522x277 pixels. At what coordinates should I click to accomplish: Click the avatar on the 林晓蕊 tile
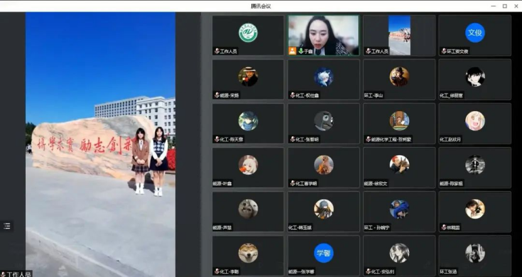(x=475, y=209)
